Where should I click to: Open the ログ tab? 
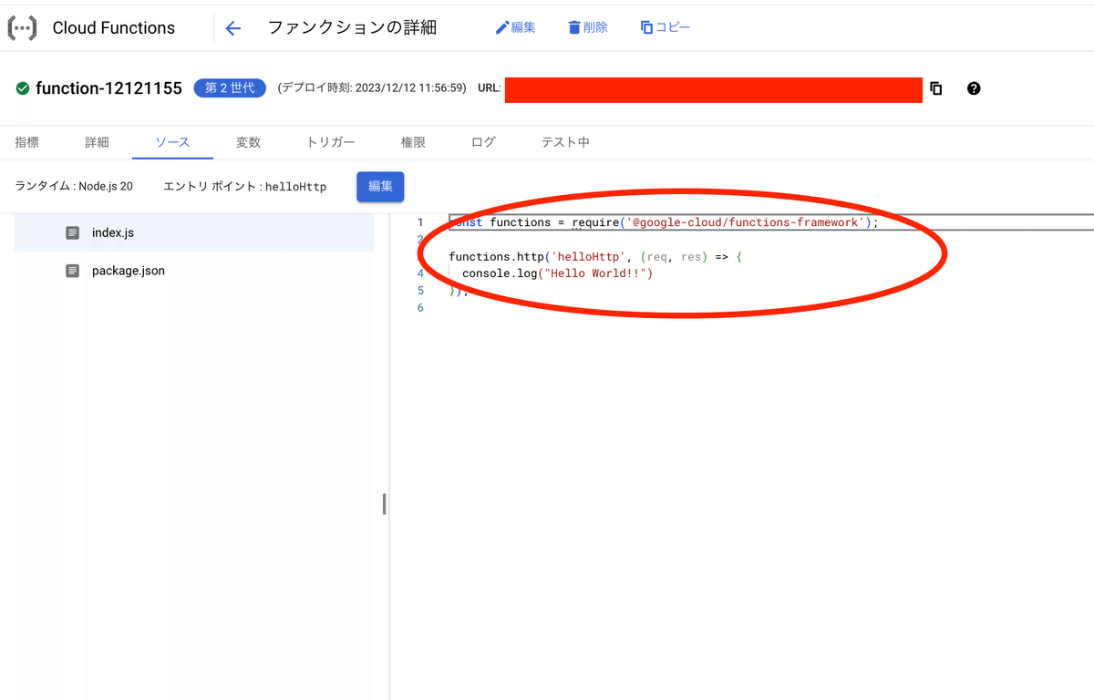click(x=483, y=142)
